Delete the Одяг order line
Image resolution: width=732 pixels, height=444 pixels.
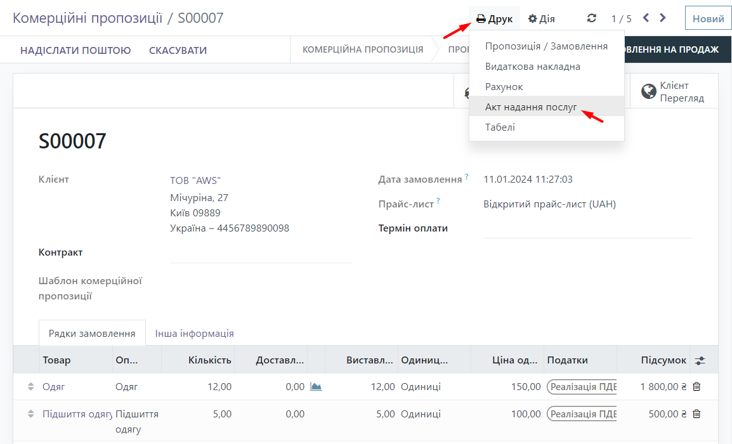pos(696,386)
